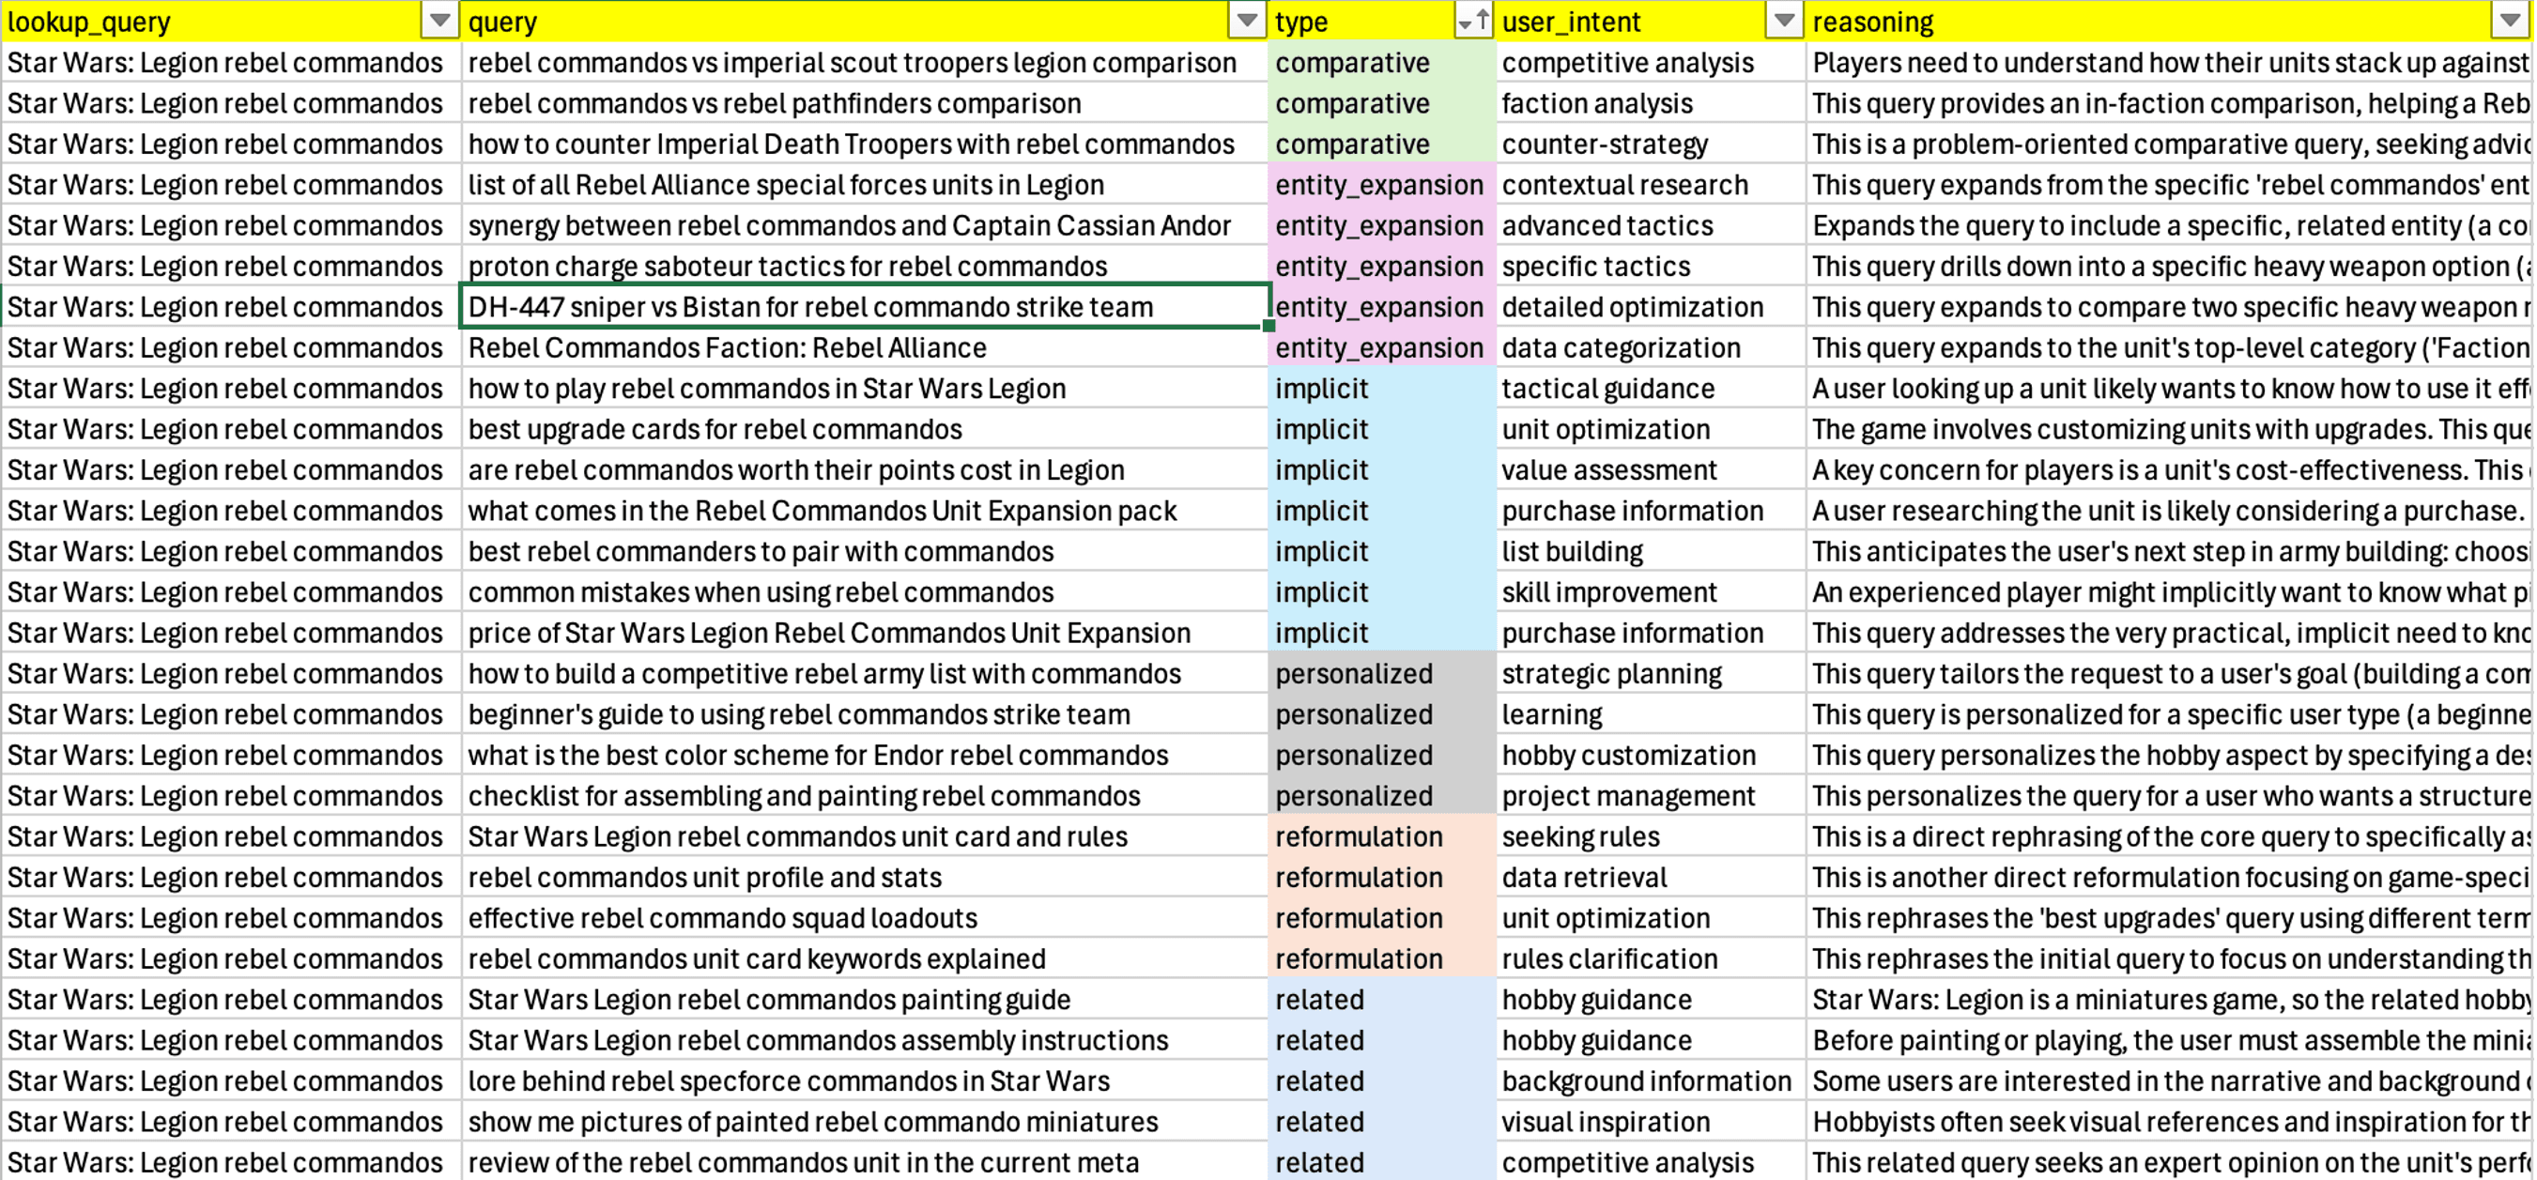The width and height of the screenshot is (2537, 1180).
Task: Select the 'learning' user_intent cell
Action: pyautogui.click(x=1651, y=714)
